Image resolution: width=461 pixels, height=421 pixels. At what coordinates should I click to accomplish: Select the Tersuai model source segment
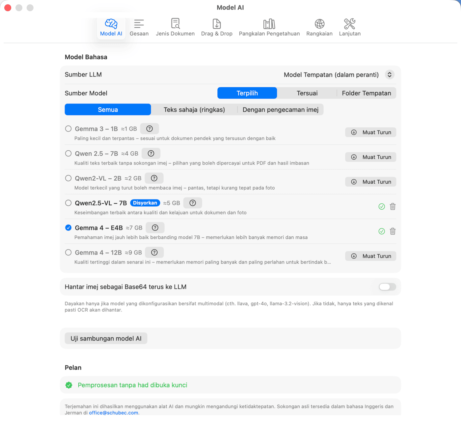tap(307, 93)
